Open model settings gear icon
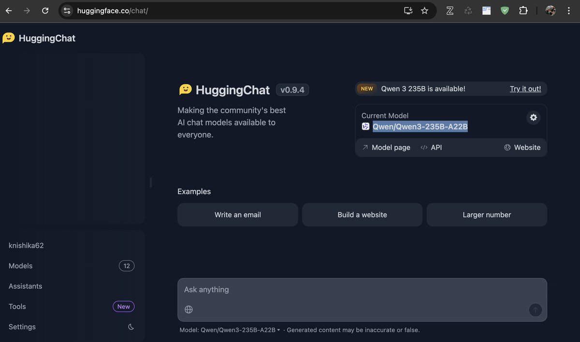The width and height of the screenshot is (580, 342). coord(533,118)
